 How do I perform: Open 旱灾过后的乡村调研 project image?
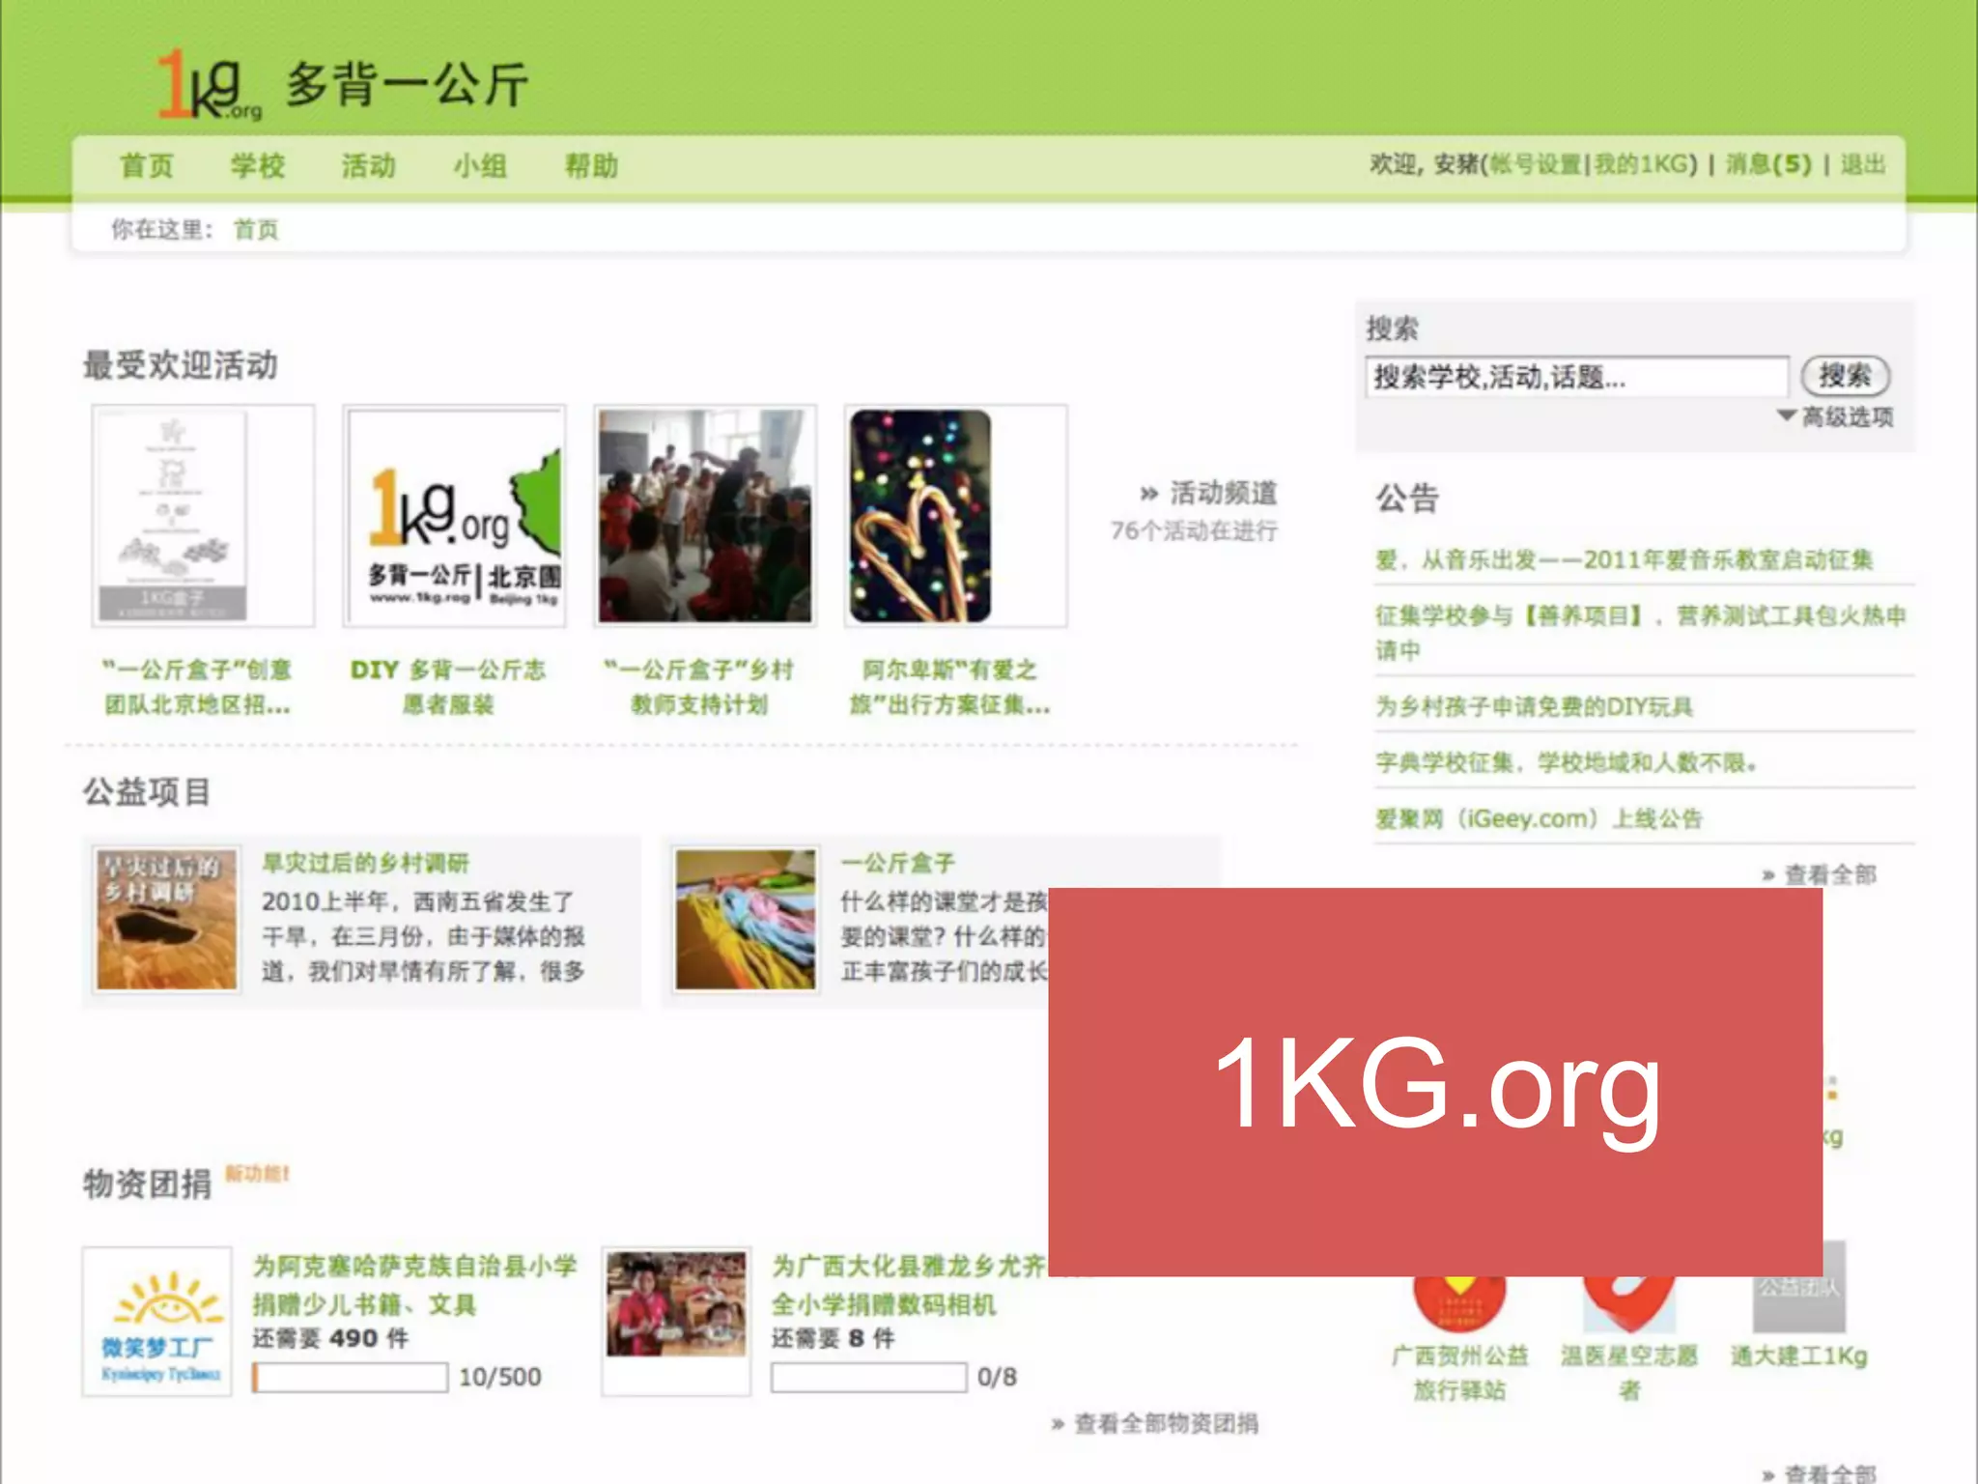tap(166, 920)
